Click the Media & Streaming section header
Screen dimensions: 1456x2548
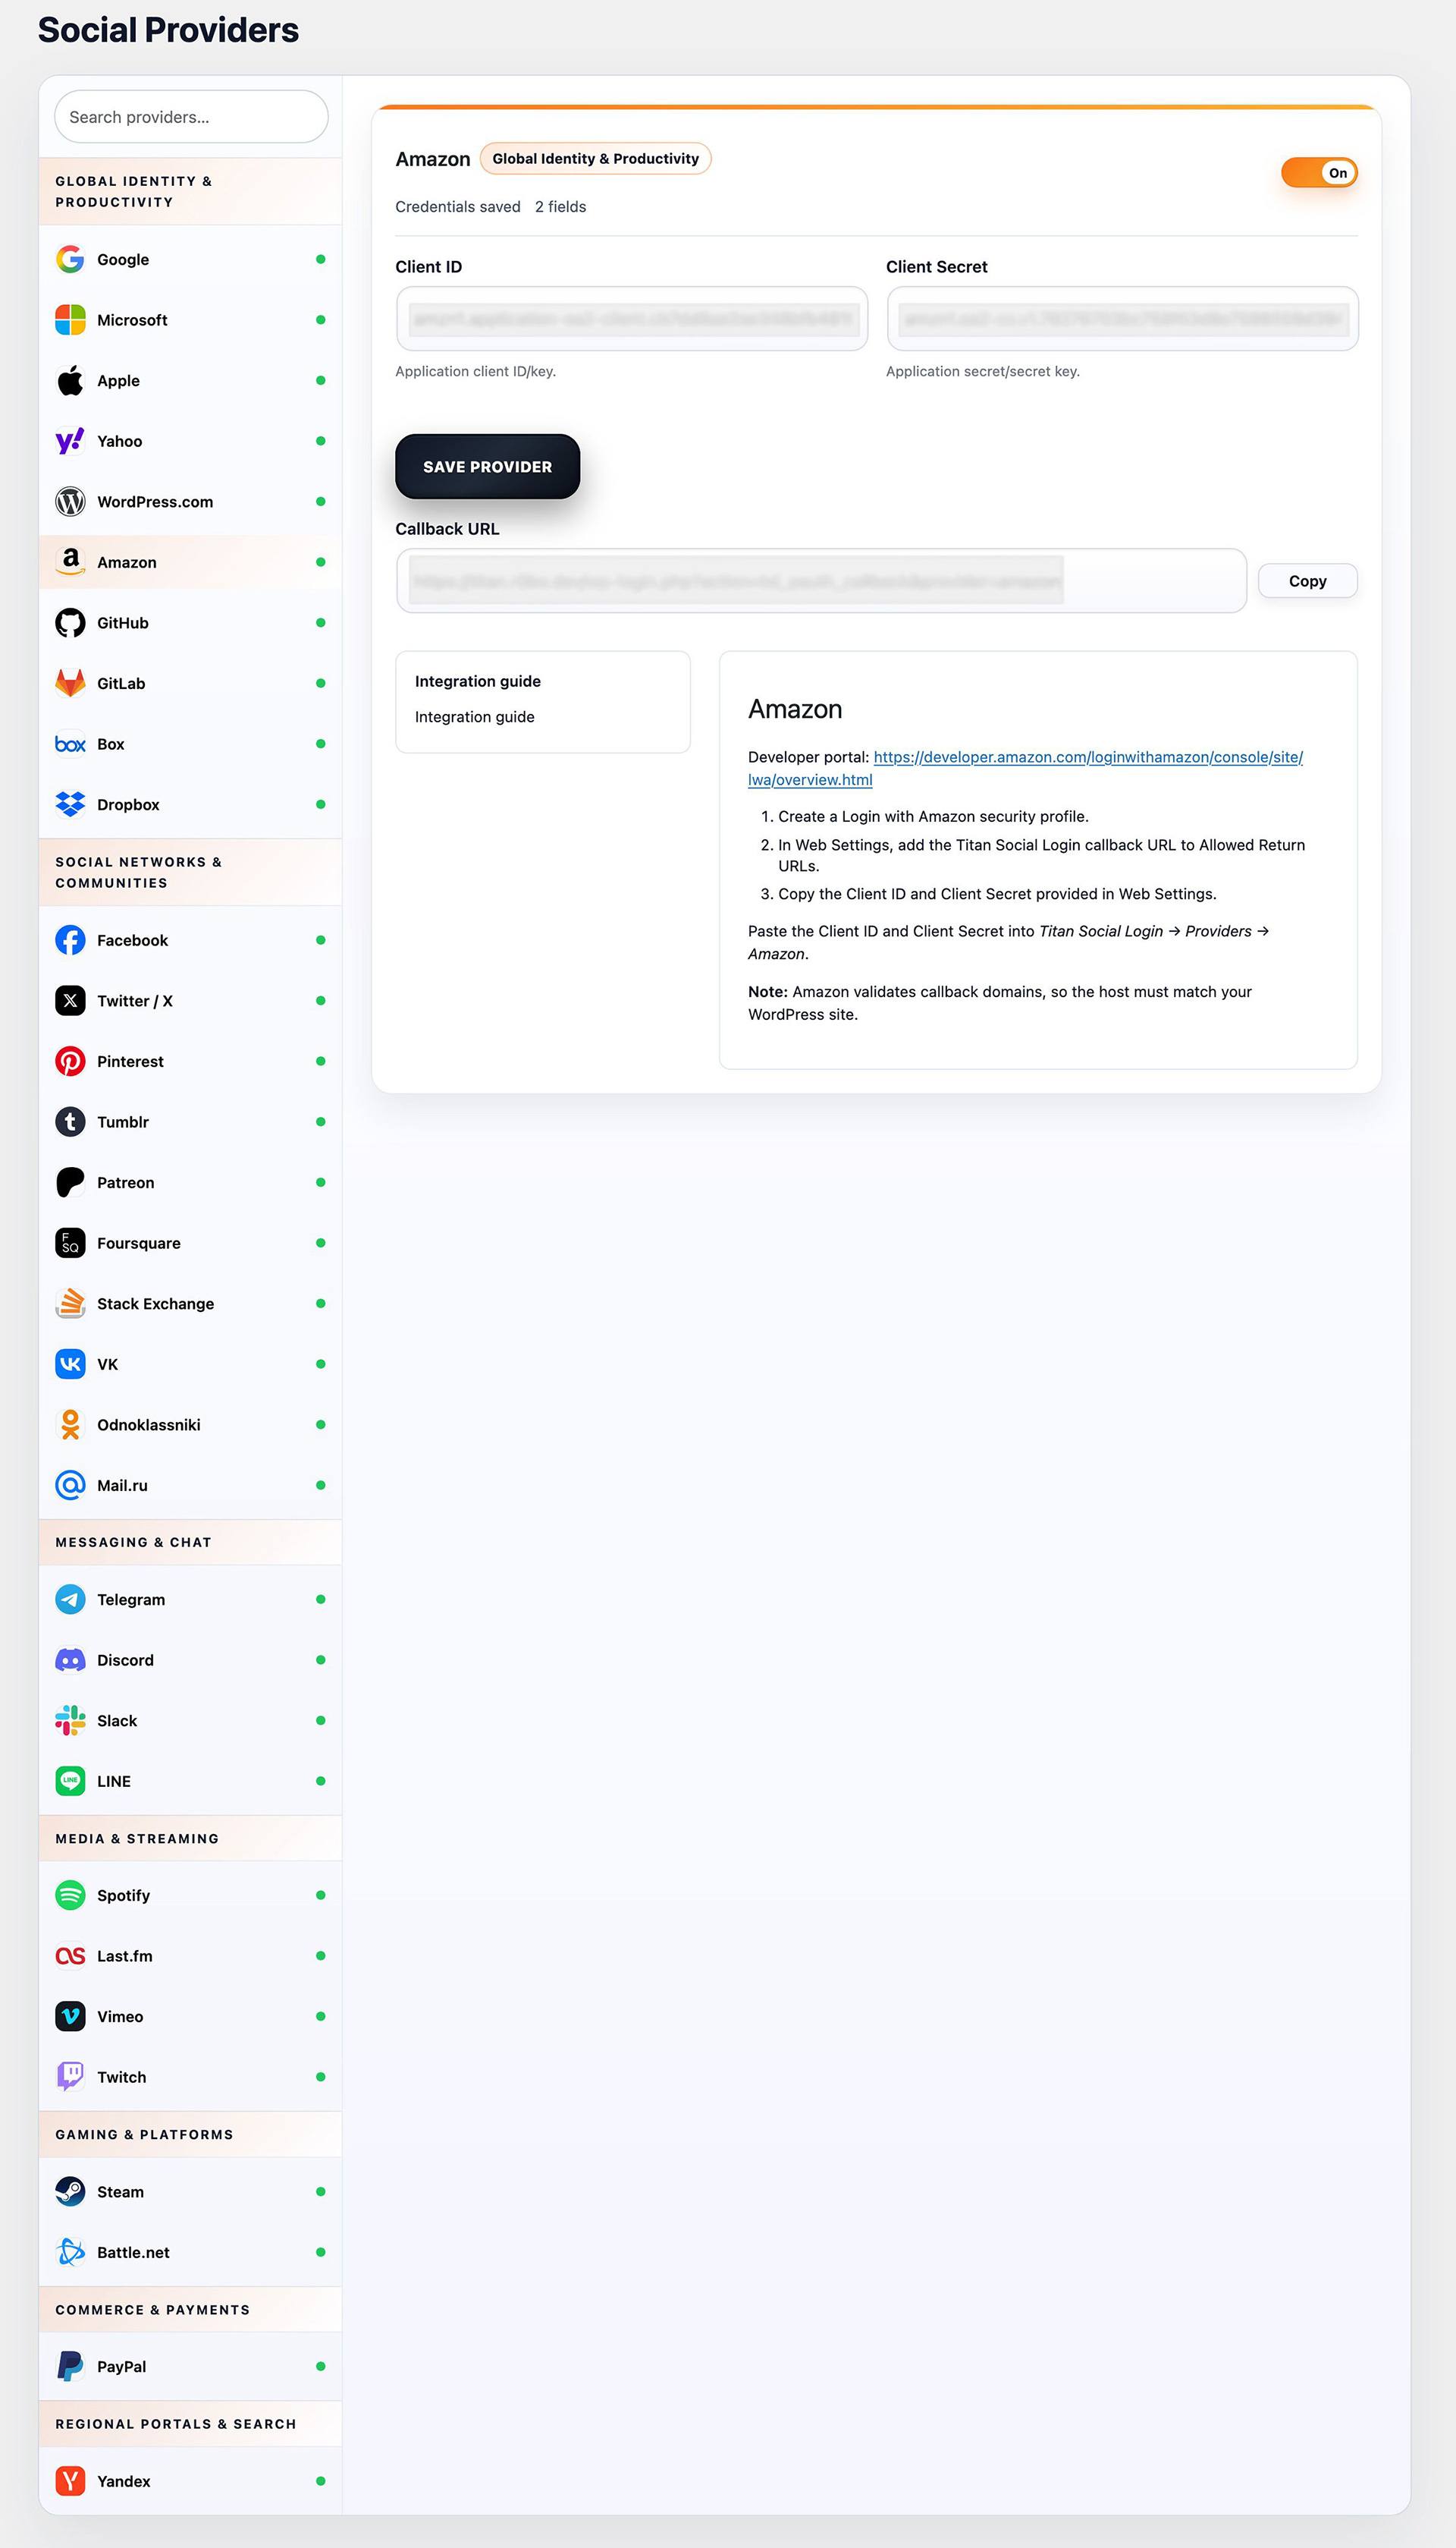coord(137,1839)
